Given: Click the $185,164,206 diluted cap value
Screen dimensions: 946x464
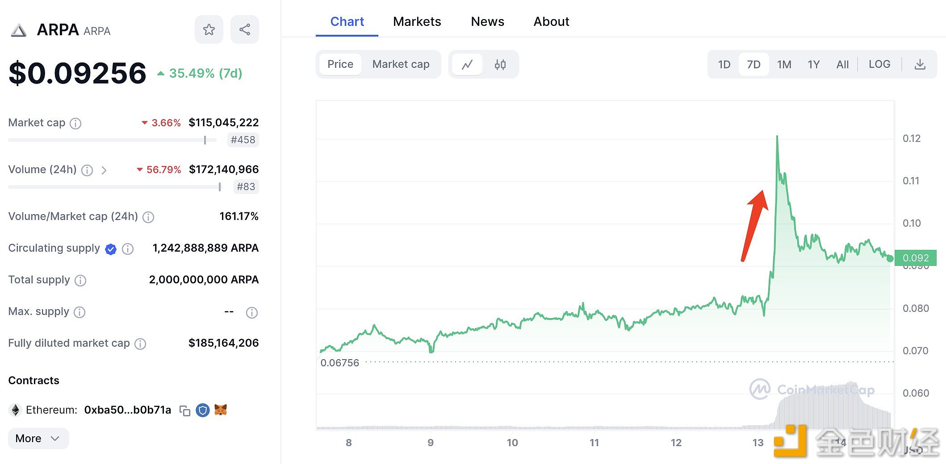Looking at the screenshot, I should (224, 343).
